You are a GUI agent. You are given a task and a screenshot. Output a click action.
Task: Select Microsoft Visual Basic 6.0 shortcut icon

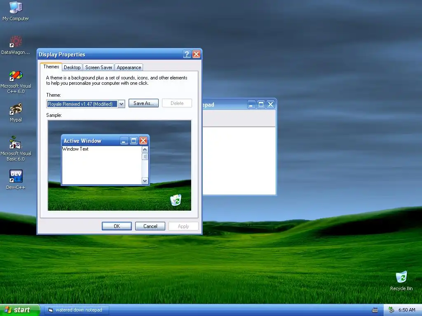point(16,149)
